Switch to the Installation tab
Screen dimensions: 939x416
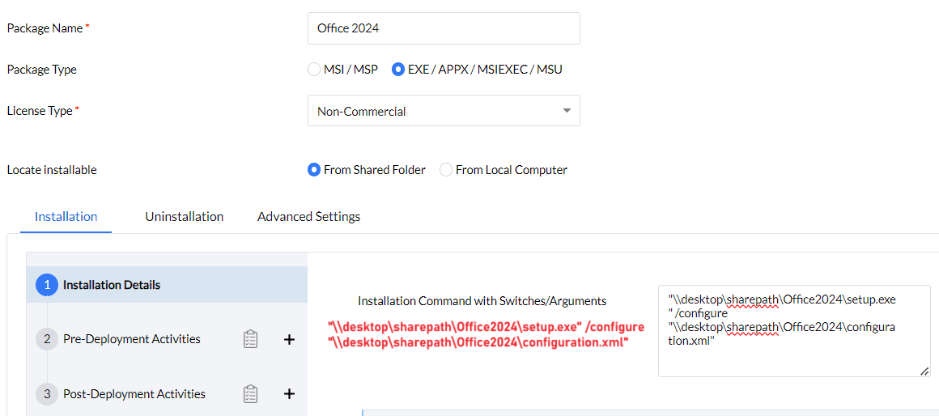click(x=66, y=217)
